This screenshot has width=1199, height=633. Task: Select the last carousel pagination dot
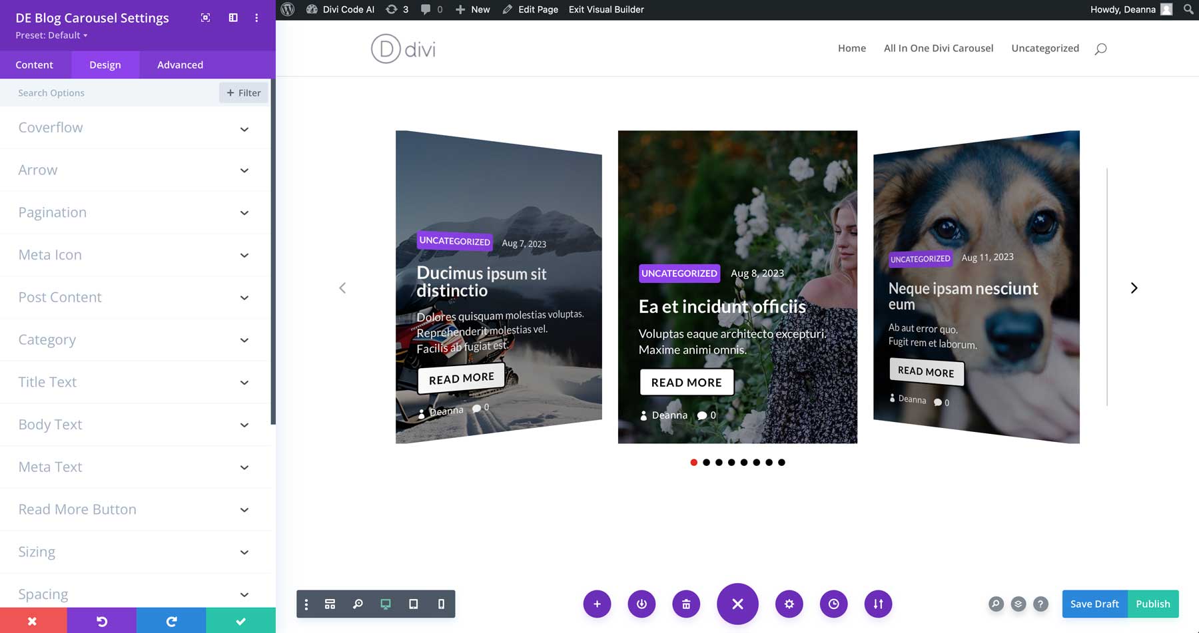click(x=781, y=462)
